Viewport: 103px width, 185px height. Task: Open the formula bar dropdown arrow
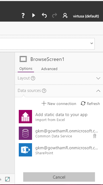pyautogui.click(x=92, y=43)
